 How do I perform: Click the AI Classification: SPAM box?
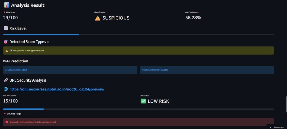70,70
